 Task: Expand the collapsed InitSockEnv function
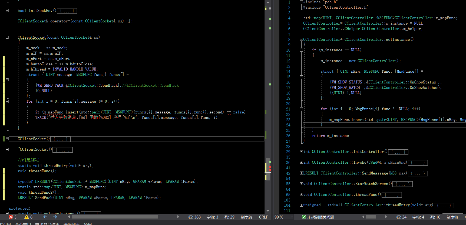(x=7, y=11)
